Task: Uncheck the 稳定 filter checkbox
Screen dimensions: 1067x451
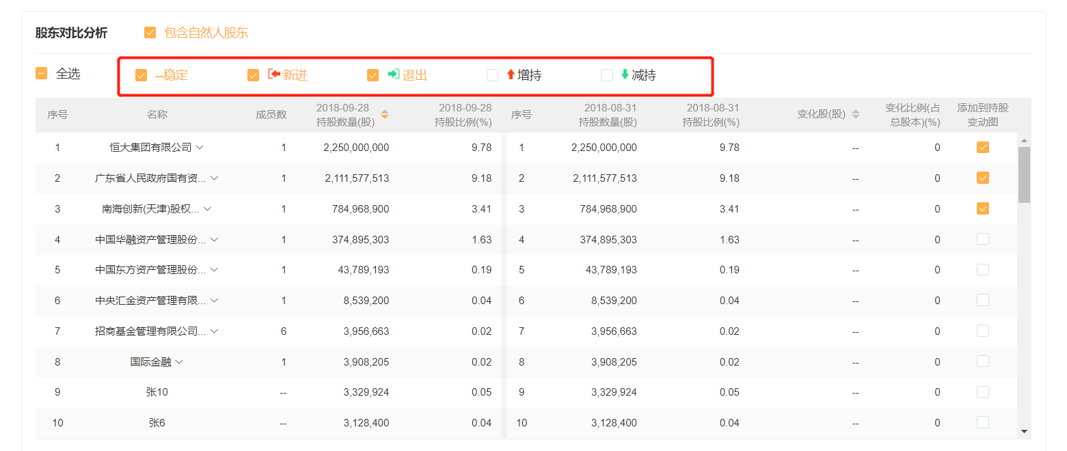Action: click(141, 75)
